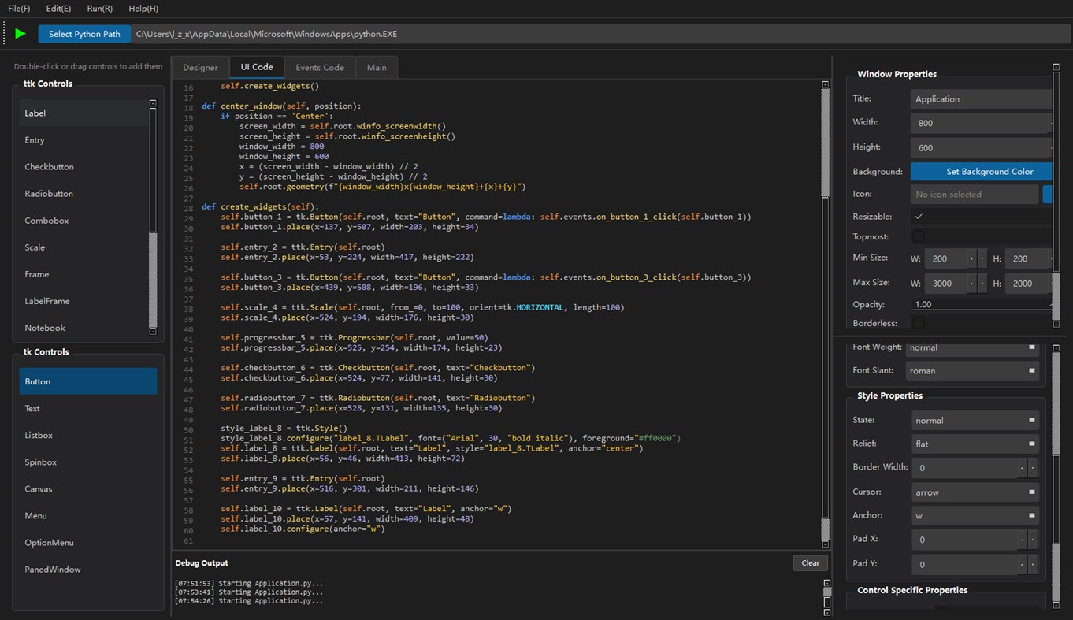Clear the Debug Output log
The width and height of the screenshot is (1073, 620).
pos(811,562)
